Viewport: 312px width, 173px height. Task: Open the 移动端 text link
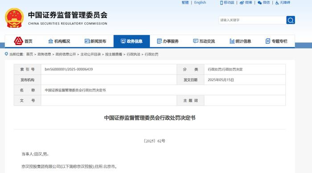229,3
